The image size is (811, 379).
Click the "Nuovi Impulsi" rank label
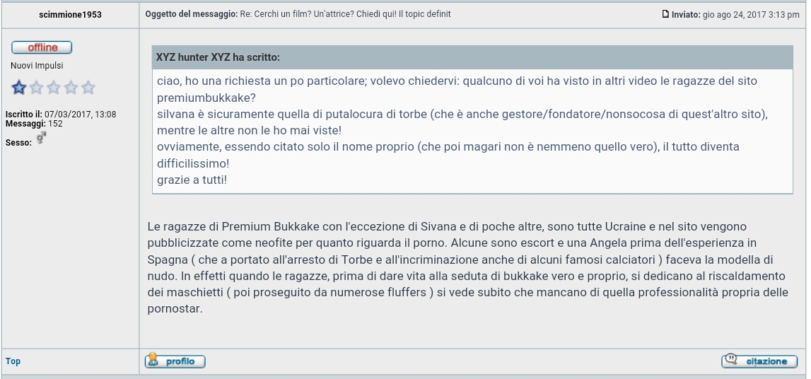(x=37, y=66)
